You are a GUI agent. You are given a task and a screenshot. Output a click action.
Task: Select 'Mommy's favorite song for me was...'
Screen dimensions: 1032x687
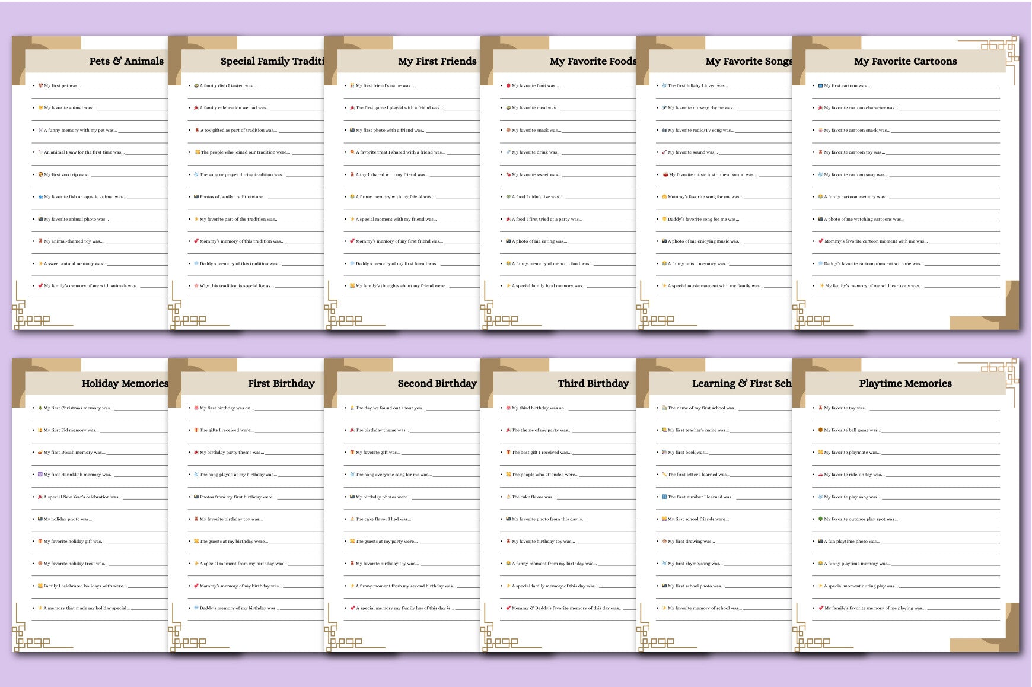(705, 197)
